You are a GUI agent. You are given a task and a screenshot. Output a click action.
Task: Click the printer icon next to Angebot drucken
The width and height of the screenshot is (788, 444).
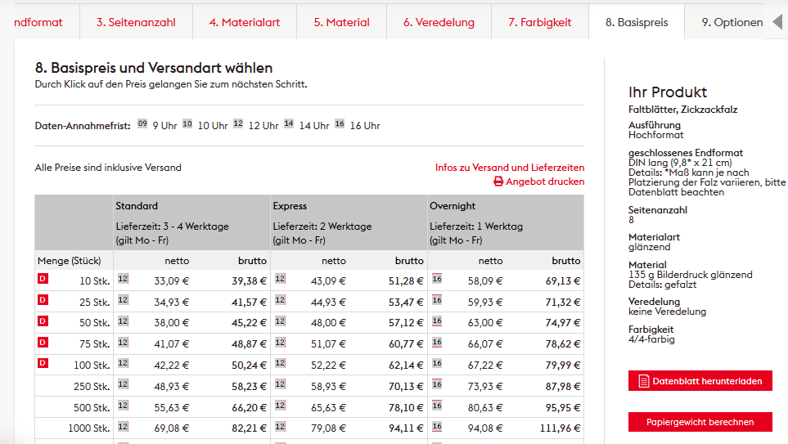pos(498,182)
